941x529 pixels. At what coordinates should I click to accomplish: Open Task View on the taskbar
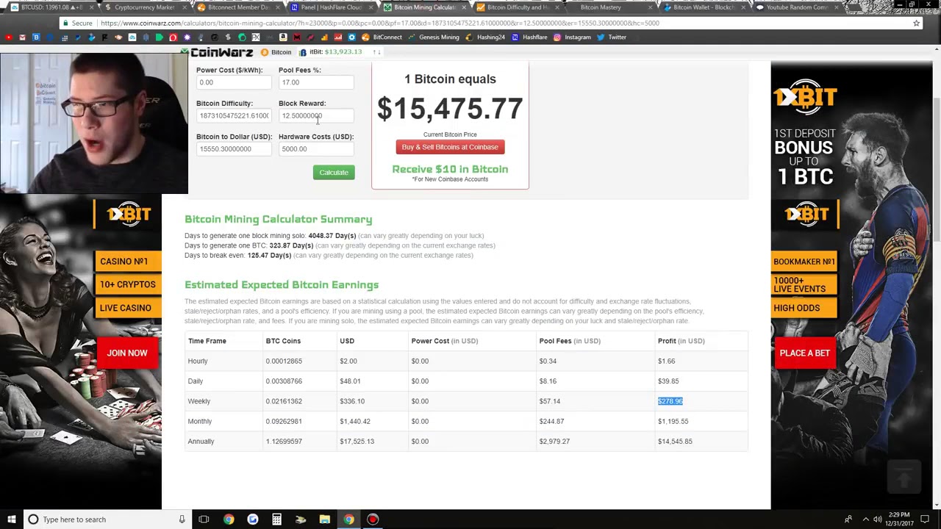(204, 519)
